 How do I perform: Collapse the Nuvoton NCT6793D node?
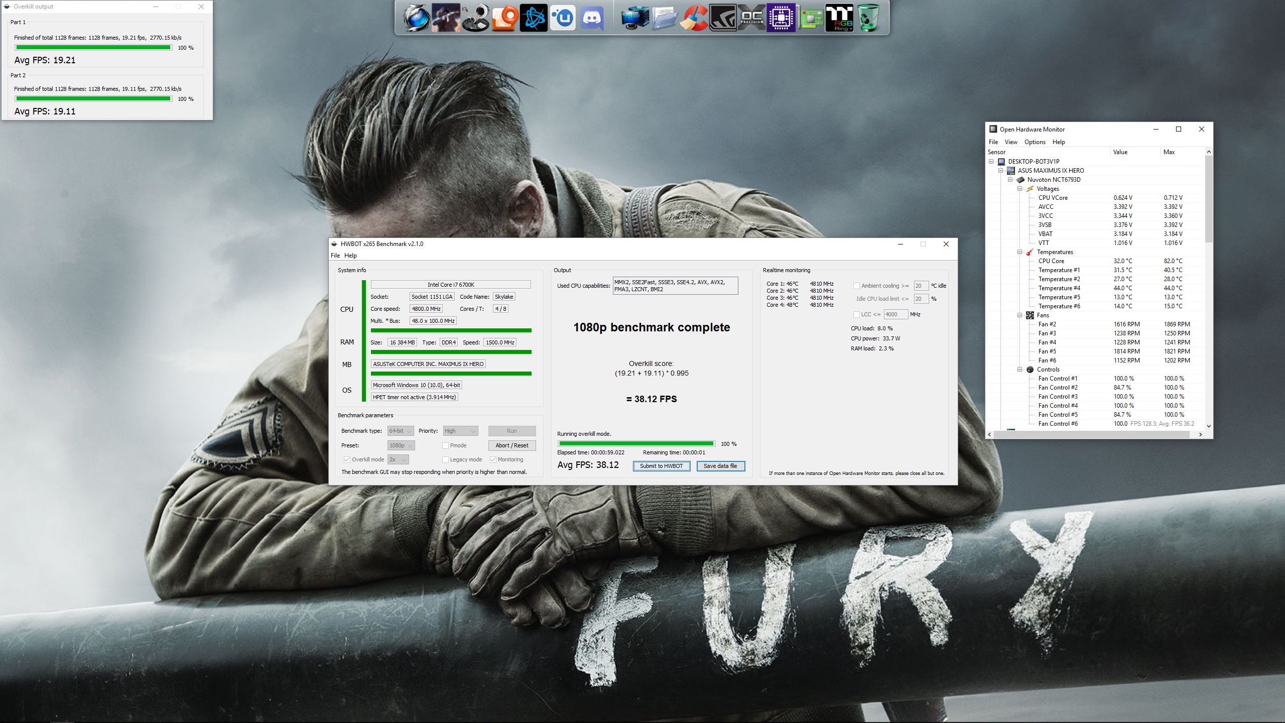[1010, 180]
